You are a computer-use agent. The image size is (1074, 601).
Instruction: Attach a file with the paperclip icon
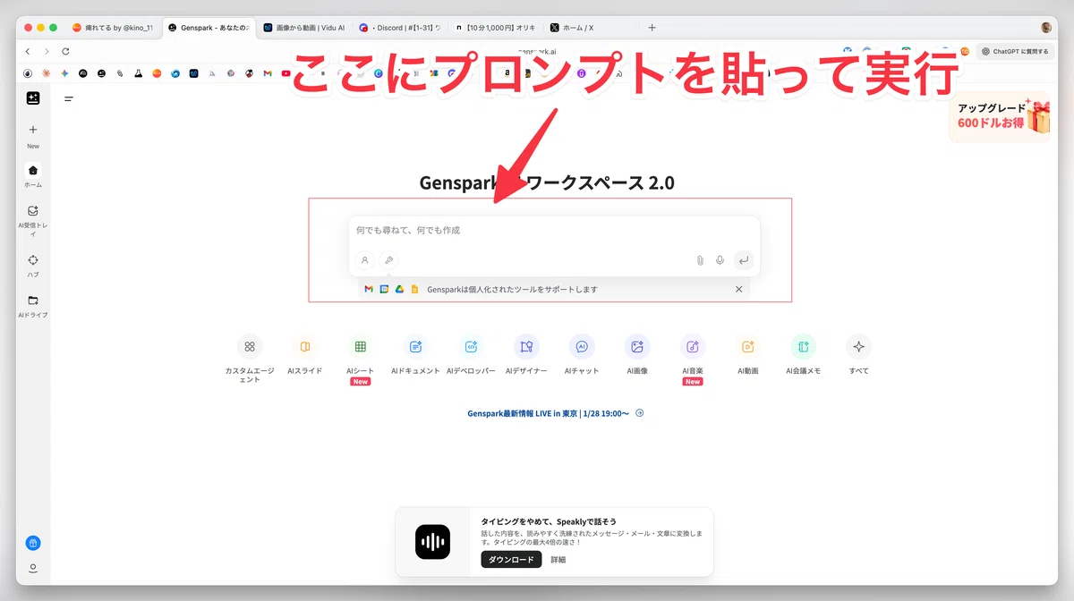tap(701, 260)
